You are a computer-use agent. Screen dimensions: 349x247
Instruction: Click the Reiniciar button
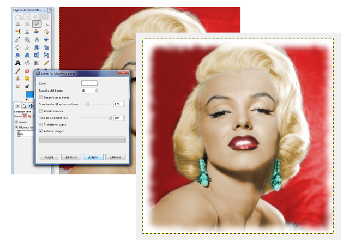pos(71,157)
